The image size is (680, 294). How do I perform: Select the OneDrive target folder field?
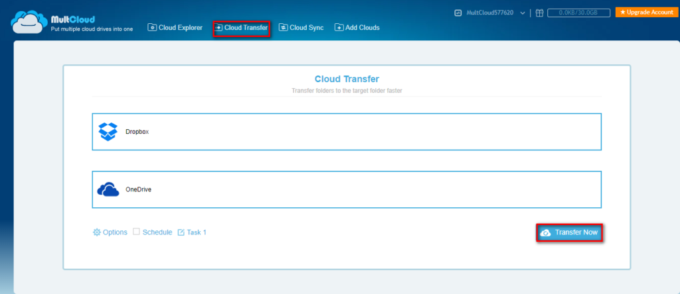click(346, 190)
